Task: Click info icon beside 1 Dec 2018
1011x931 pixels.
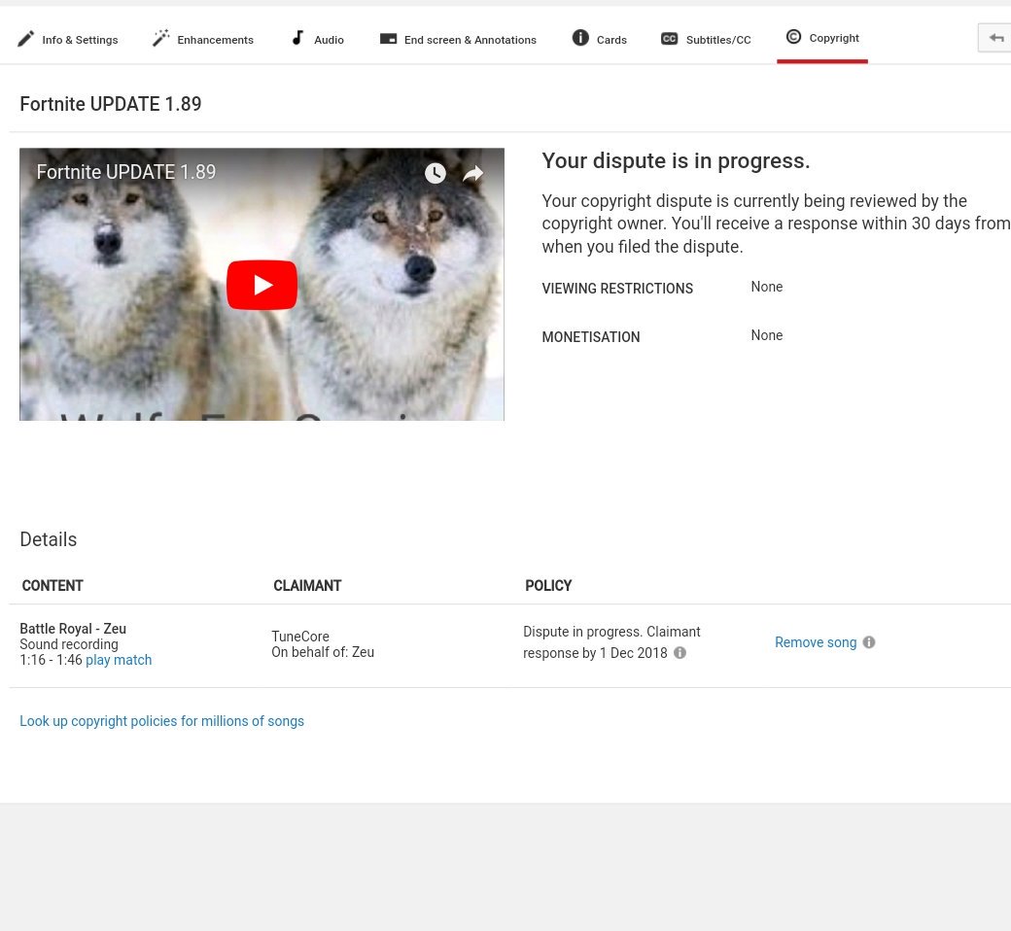Action: tap(680, 653)
